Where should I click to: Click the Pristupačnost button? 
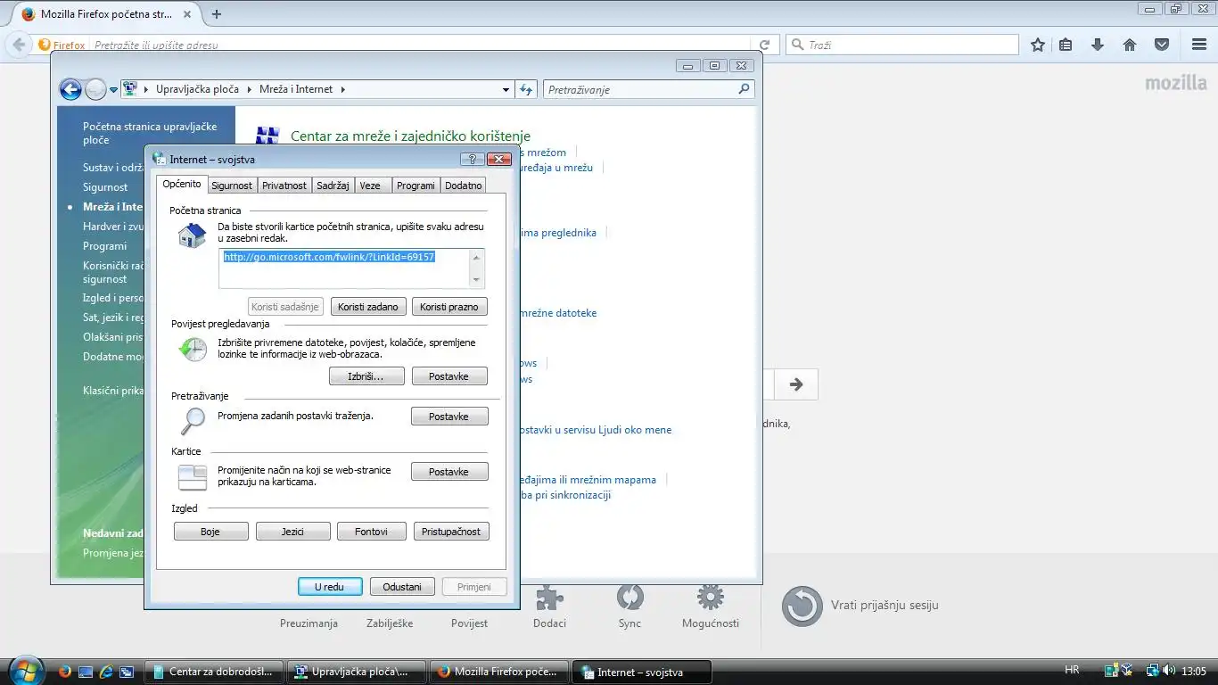point(451,532)
